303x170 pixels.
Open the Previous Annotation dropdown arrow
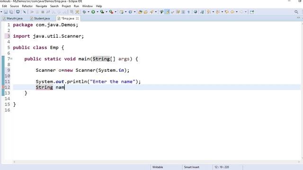[x=222, y=12]
